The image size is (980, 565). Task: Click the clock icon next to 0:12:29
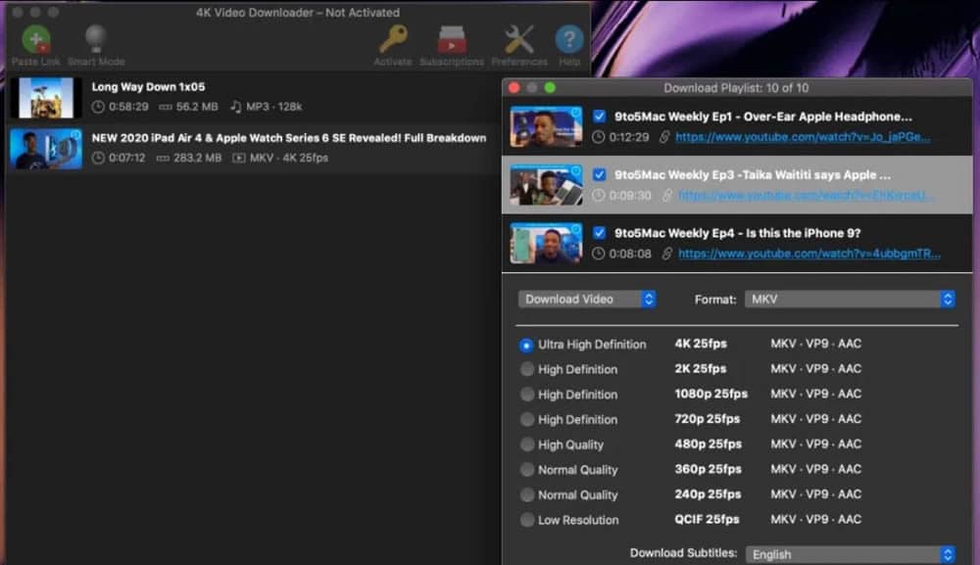pyautogui.click(x=598, y=137)
